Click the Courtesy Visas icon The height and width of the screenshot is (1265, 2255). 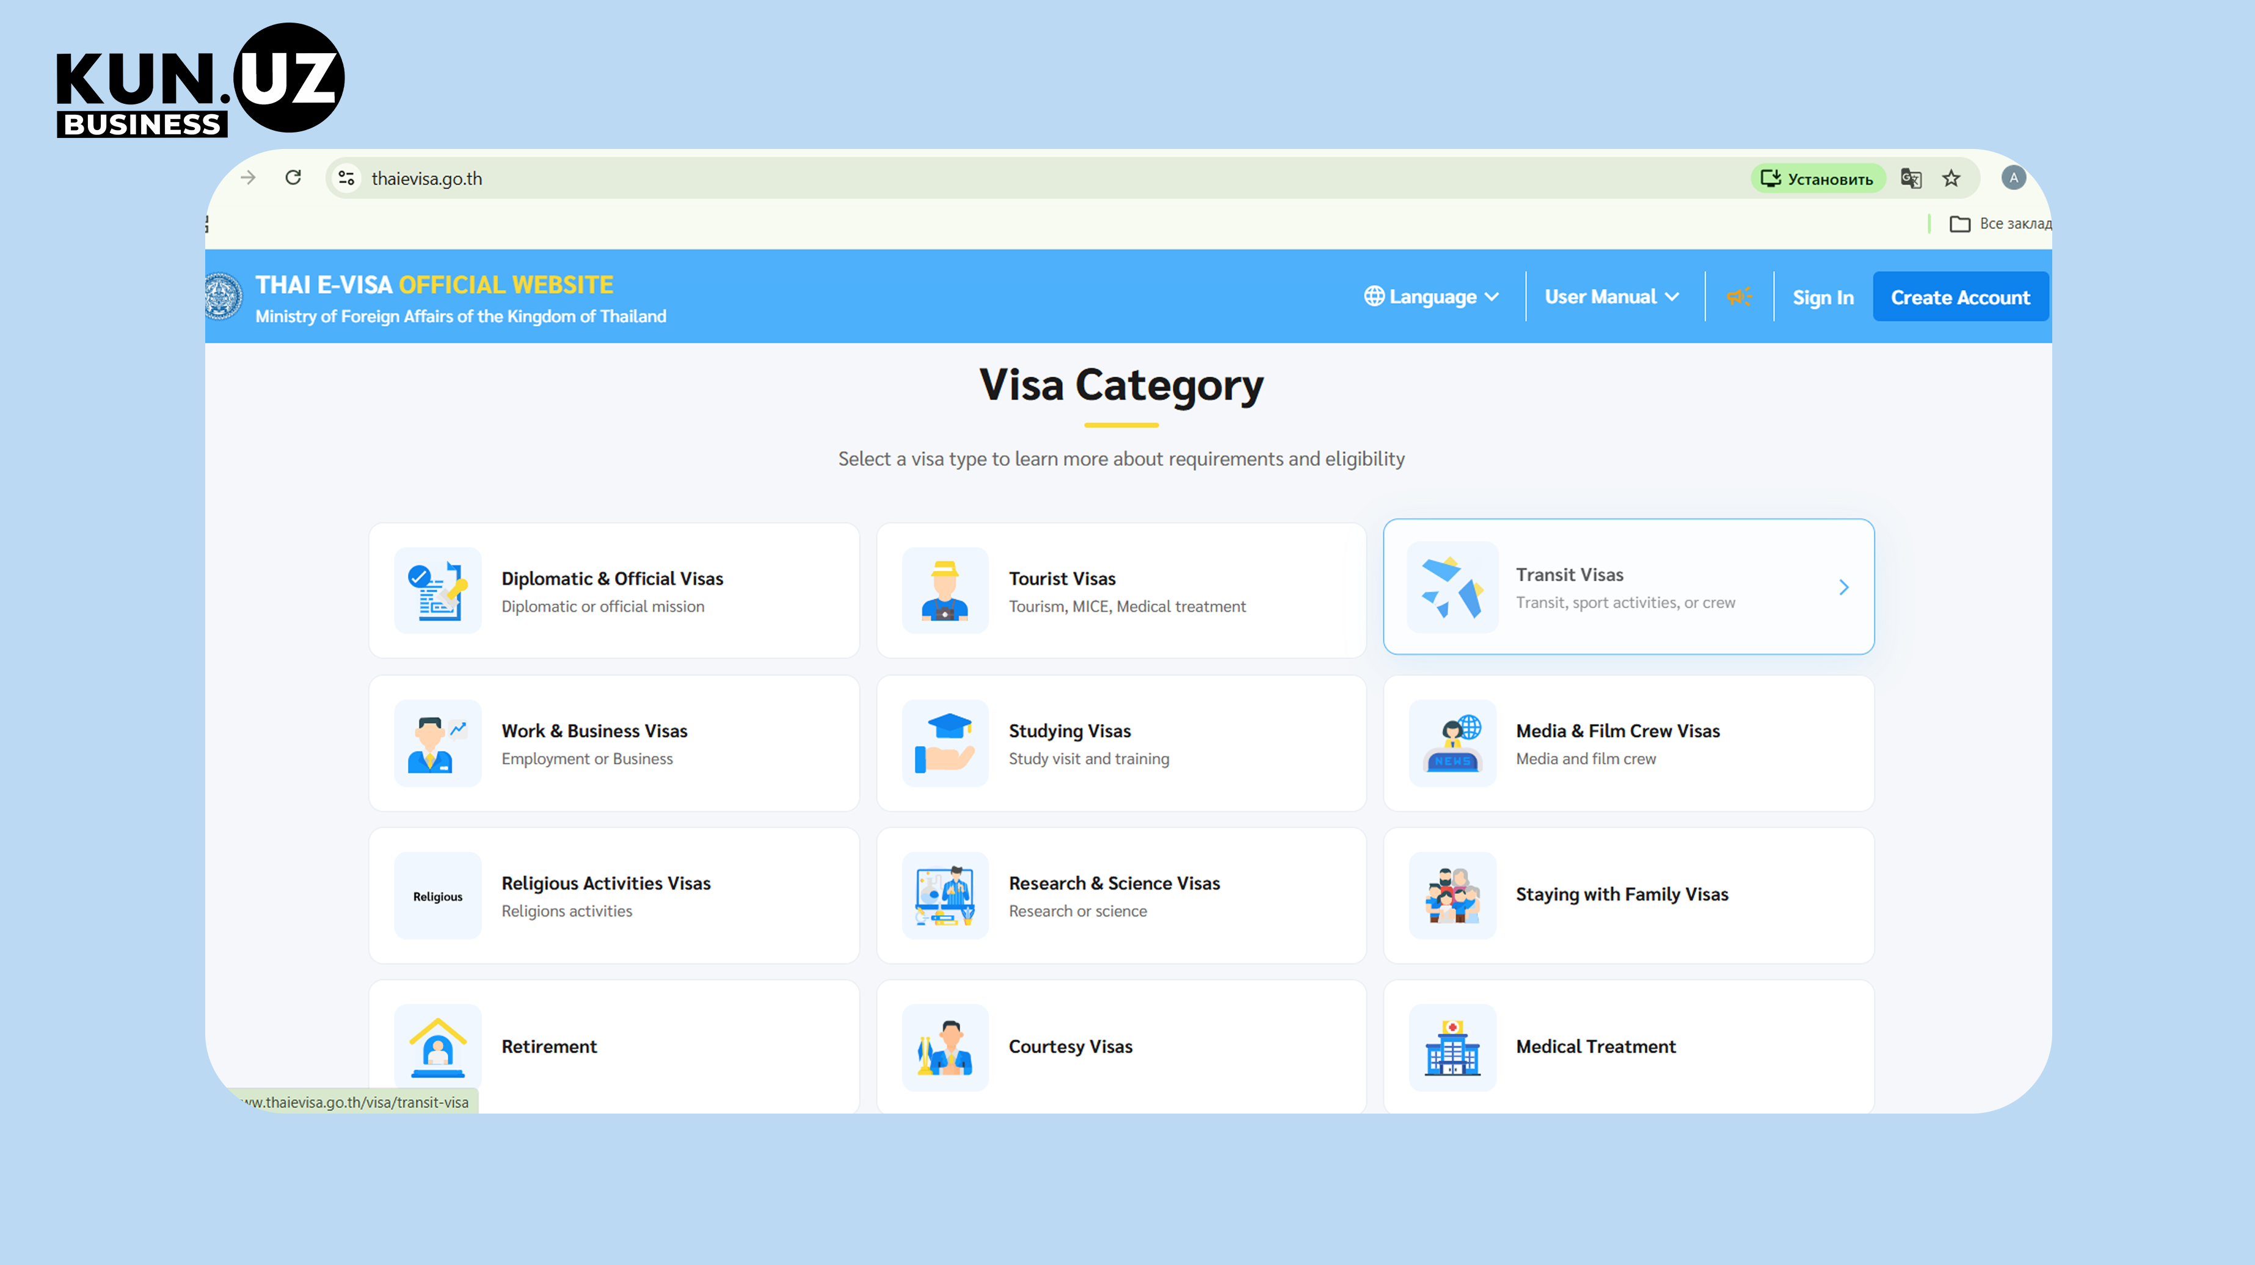tap(945, 1048)
